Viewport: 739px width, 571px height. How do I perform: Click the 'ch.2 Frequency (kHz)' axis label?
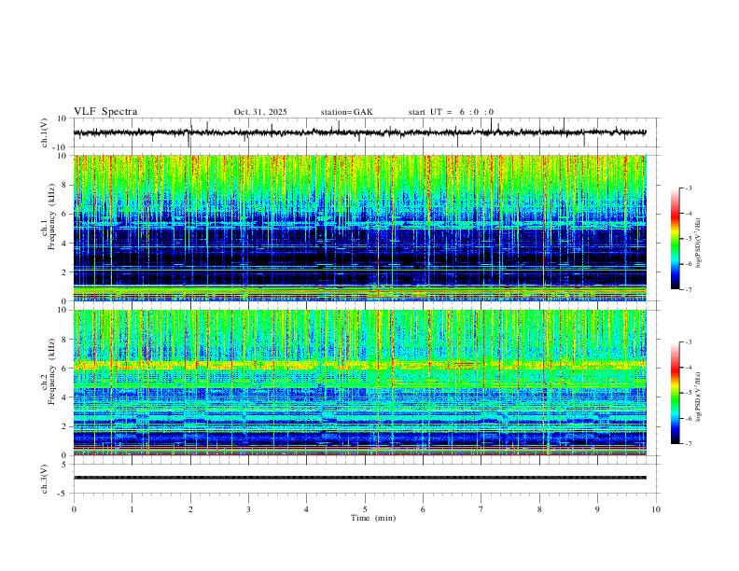[48, 371]
